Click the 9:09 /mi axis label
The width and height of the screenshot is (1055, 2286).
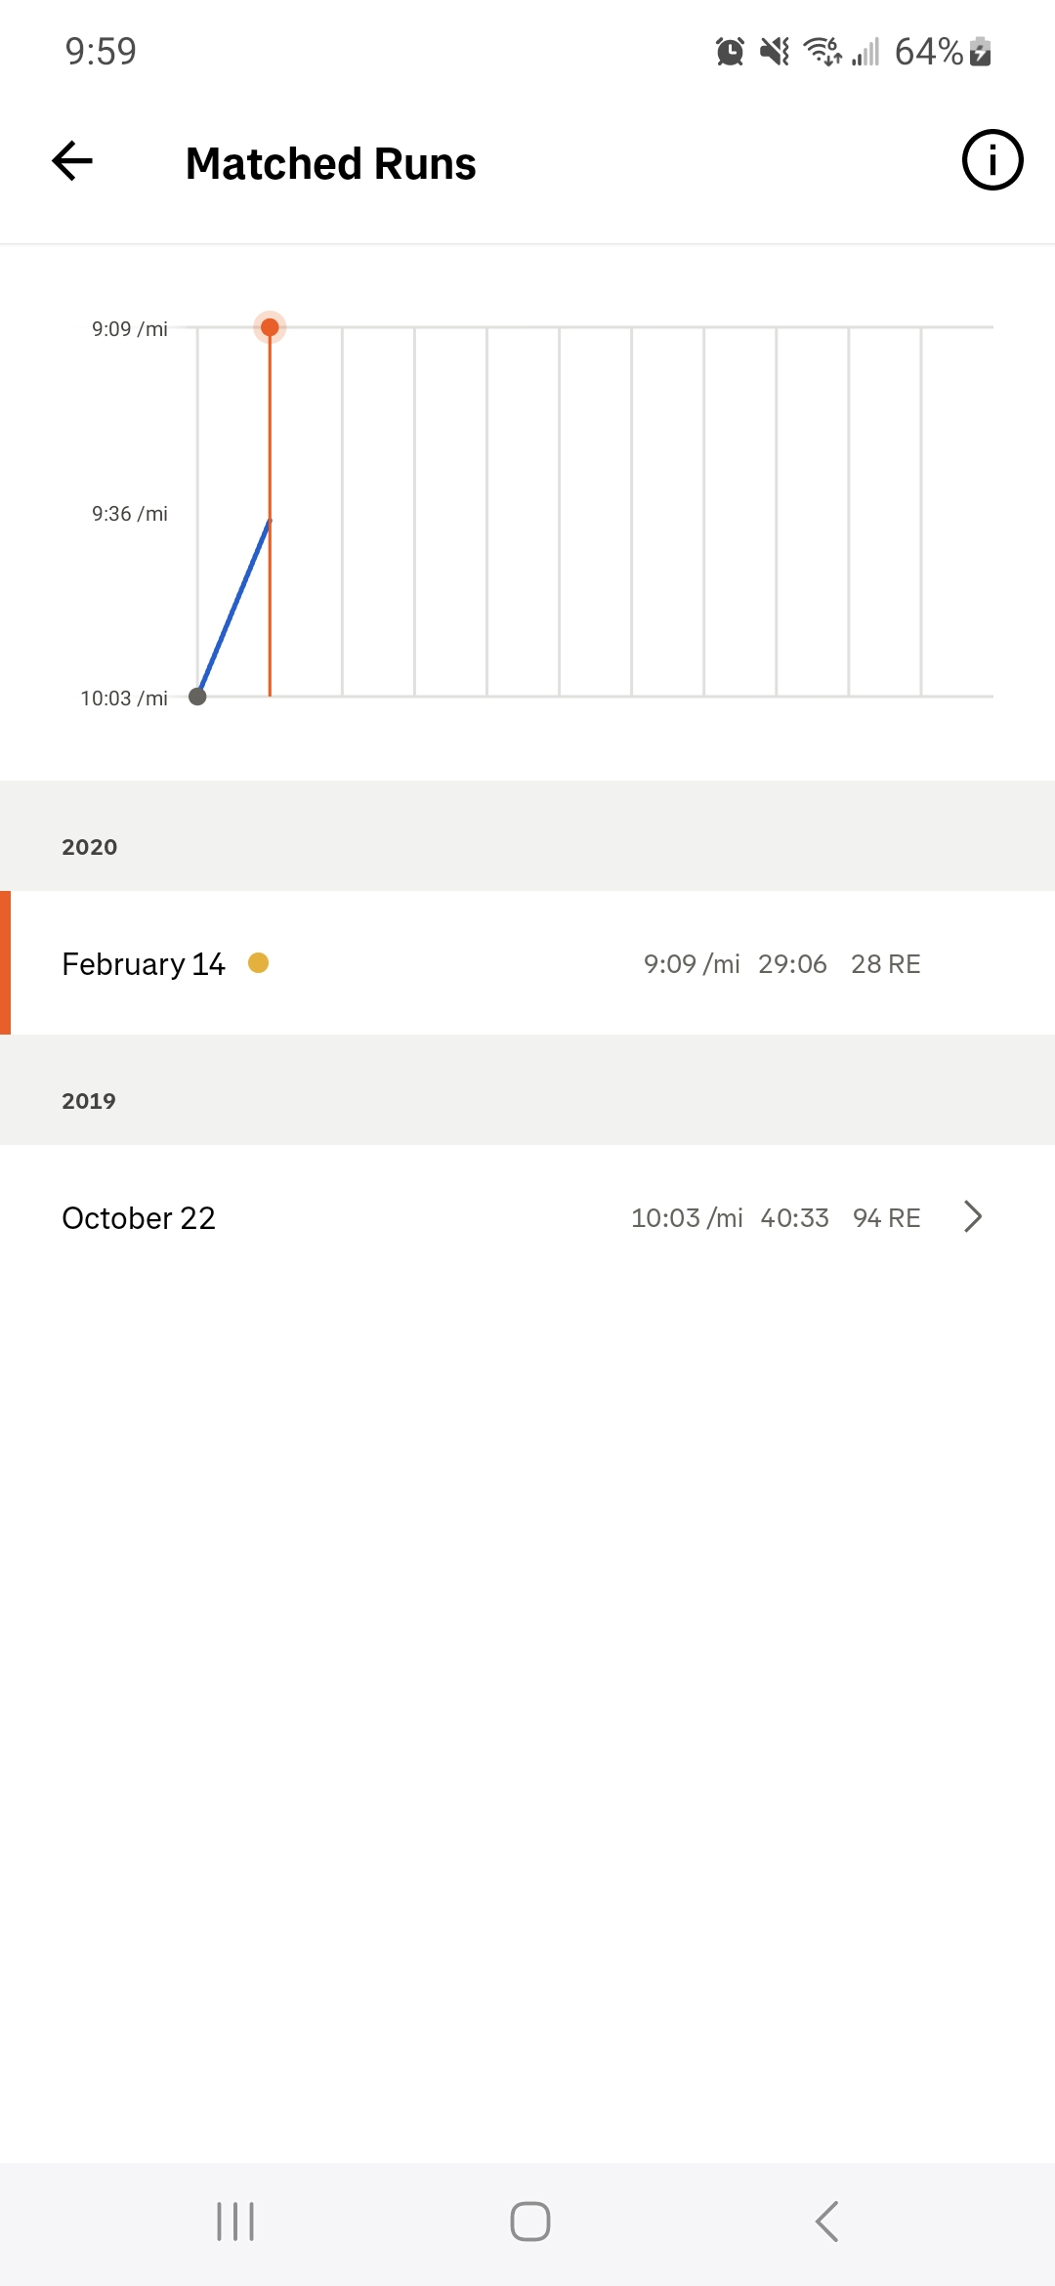coord(130,329)
